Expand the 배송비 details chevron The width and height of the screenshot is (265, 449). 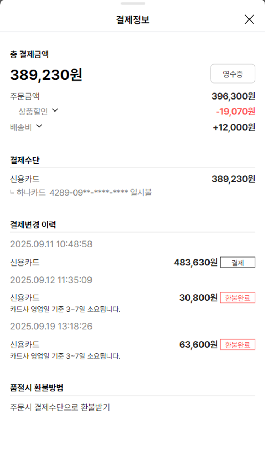tap(39, 126)
